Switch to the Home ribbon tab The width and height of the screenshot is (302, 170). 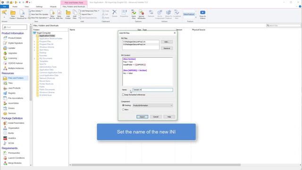tap(15, 7)
